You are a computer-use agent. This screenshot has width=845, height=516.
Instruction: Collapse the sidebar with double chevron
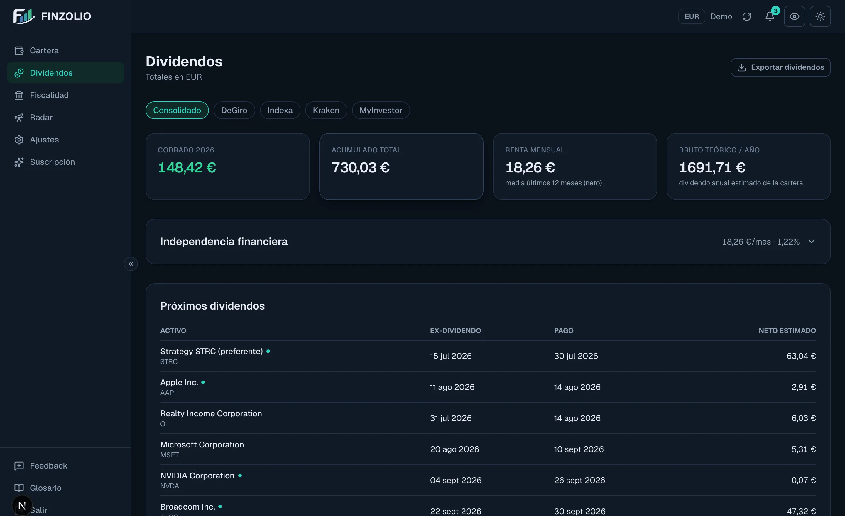pyautogui.click(x=131, y=264)
